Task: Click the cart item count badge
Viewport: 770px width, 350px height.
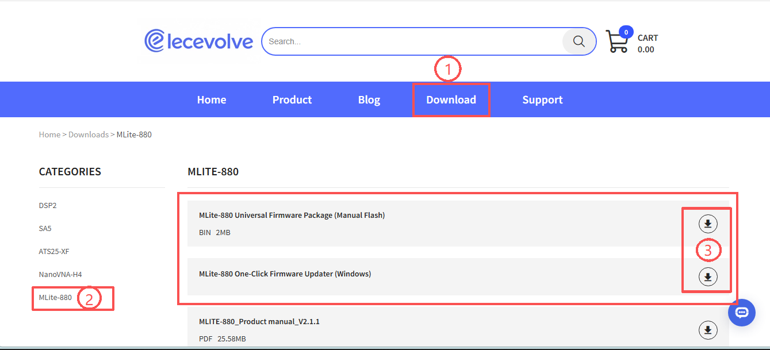Action: point(626,32)
